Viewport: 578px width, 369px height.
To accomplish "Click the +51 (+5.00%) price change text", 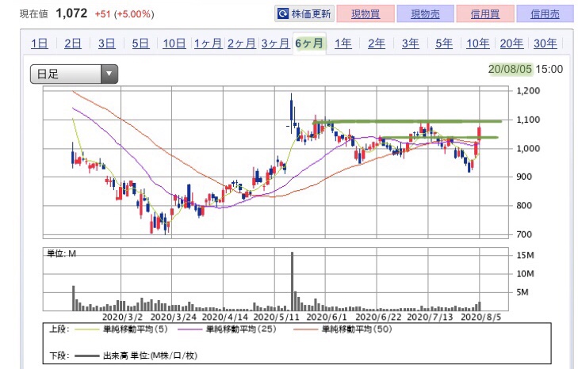I will click(124, 14).
